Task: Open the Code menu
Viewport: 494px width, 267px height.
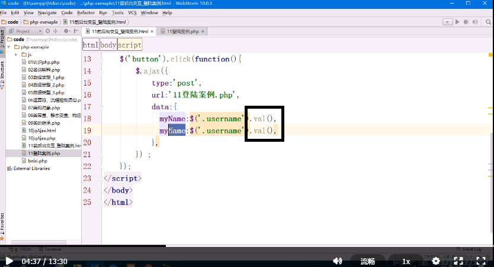Action: [x=67, y=12]
